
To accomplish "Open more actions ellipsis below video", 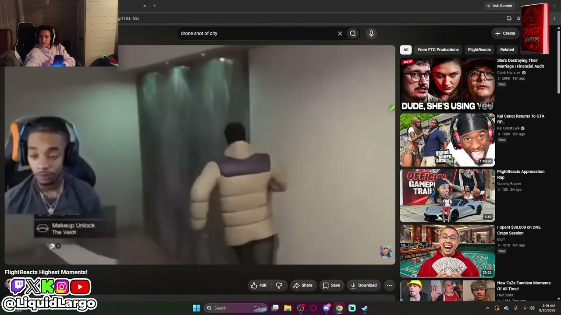I will pyautogui.click(x=389, y=285).
